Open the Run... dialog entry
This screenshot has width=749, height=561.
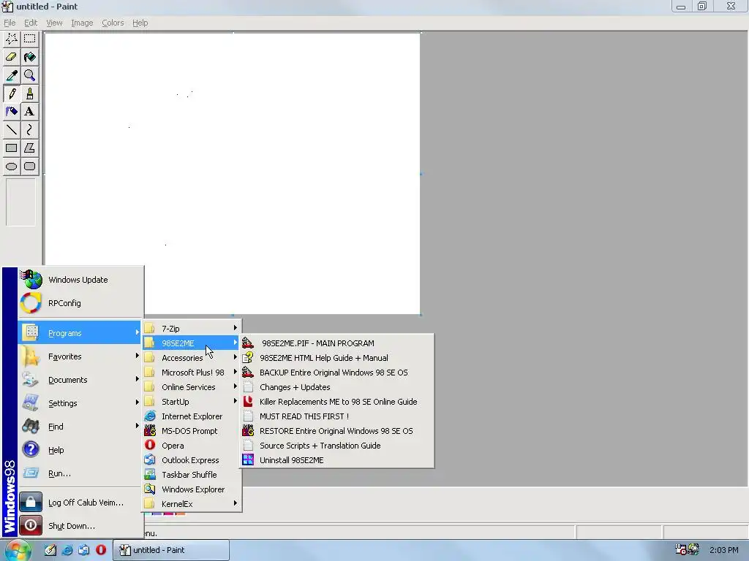pyautogui.click(x=80, y=473)
